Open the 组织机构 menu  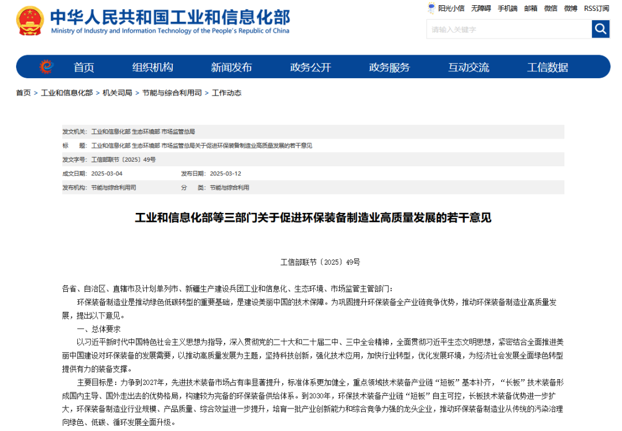click(x=153, y=67)
